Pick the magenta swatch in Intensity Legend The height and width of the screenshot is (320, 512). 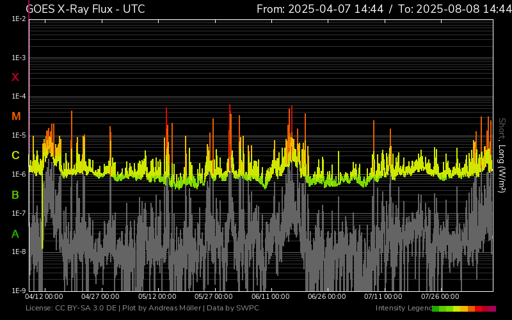tap(492, 308)
